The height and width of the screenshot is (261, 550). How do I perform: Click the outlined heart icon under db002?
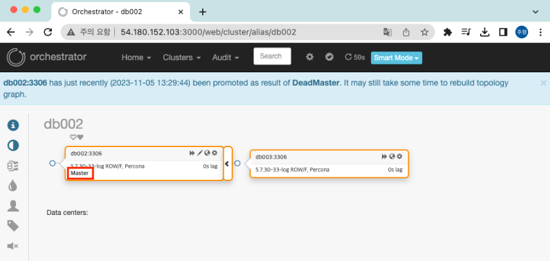pos(73,137)
